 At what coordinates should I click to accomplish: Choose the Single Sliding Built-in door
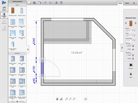(13, 44)
